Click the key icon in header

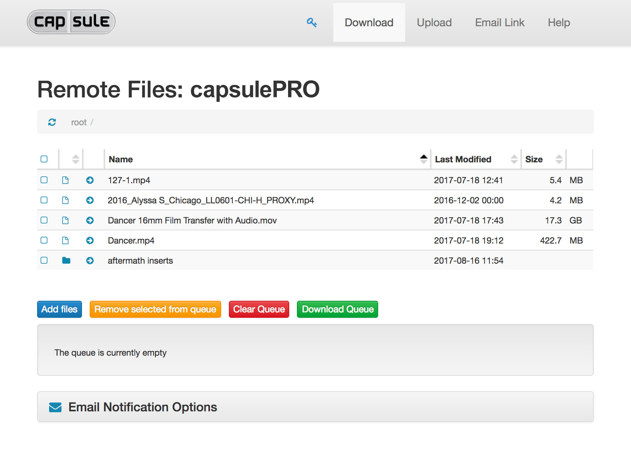point(312,22)
